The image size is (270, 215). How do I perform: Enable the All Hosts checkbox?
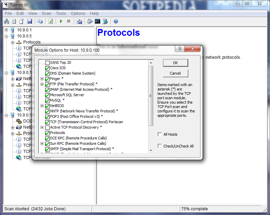pos(160,134)
